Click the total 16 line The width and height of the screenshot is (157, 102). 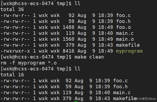12,75
